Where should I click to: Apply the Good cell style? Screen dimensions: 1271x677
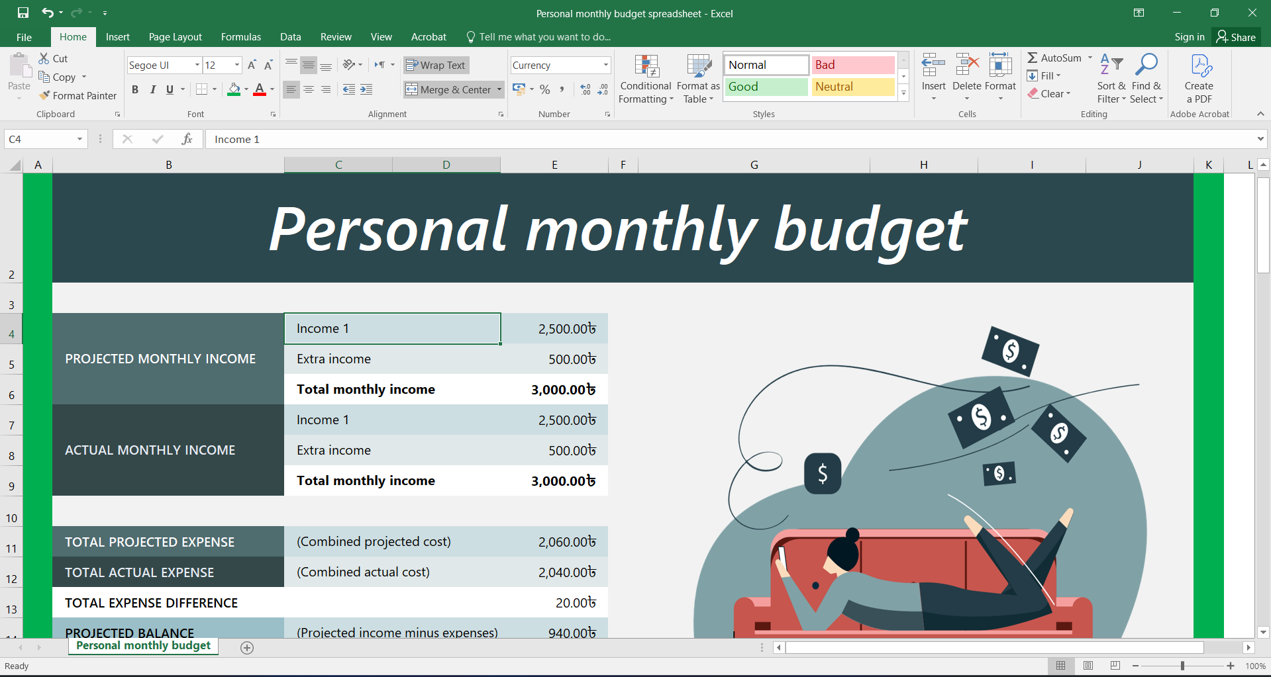click(766, 87)
